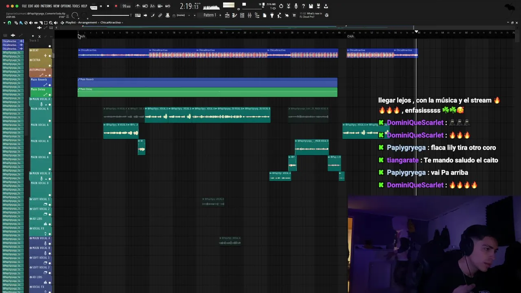The height and width of the screenshot is (293, 521).
Task: Click the stamp tool icon in toolbar
Action: tap(167, 15)
